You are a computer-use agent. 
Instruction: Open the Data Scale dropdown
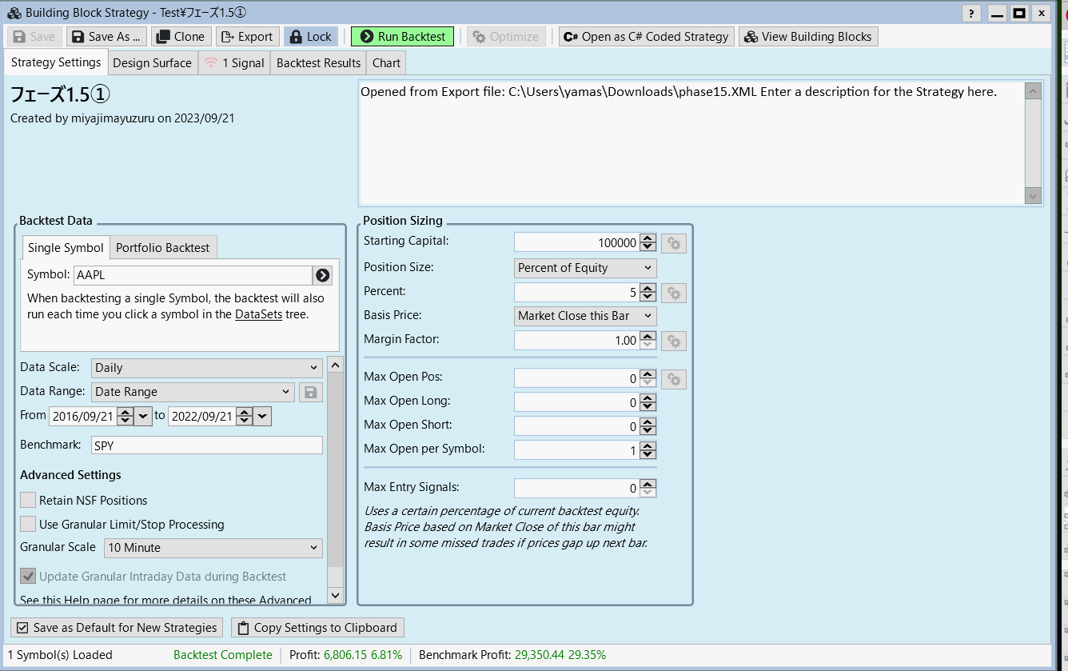[206, 368]
